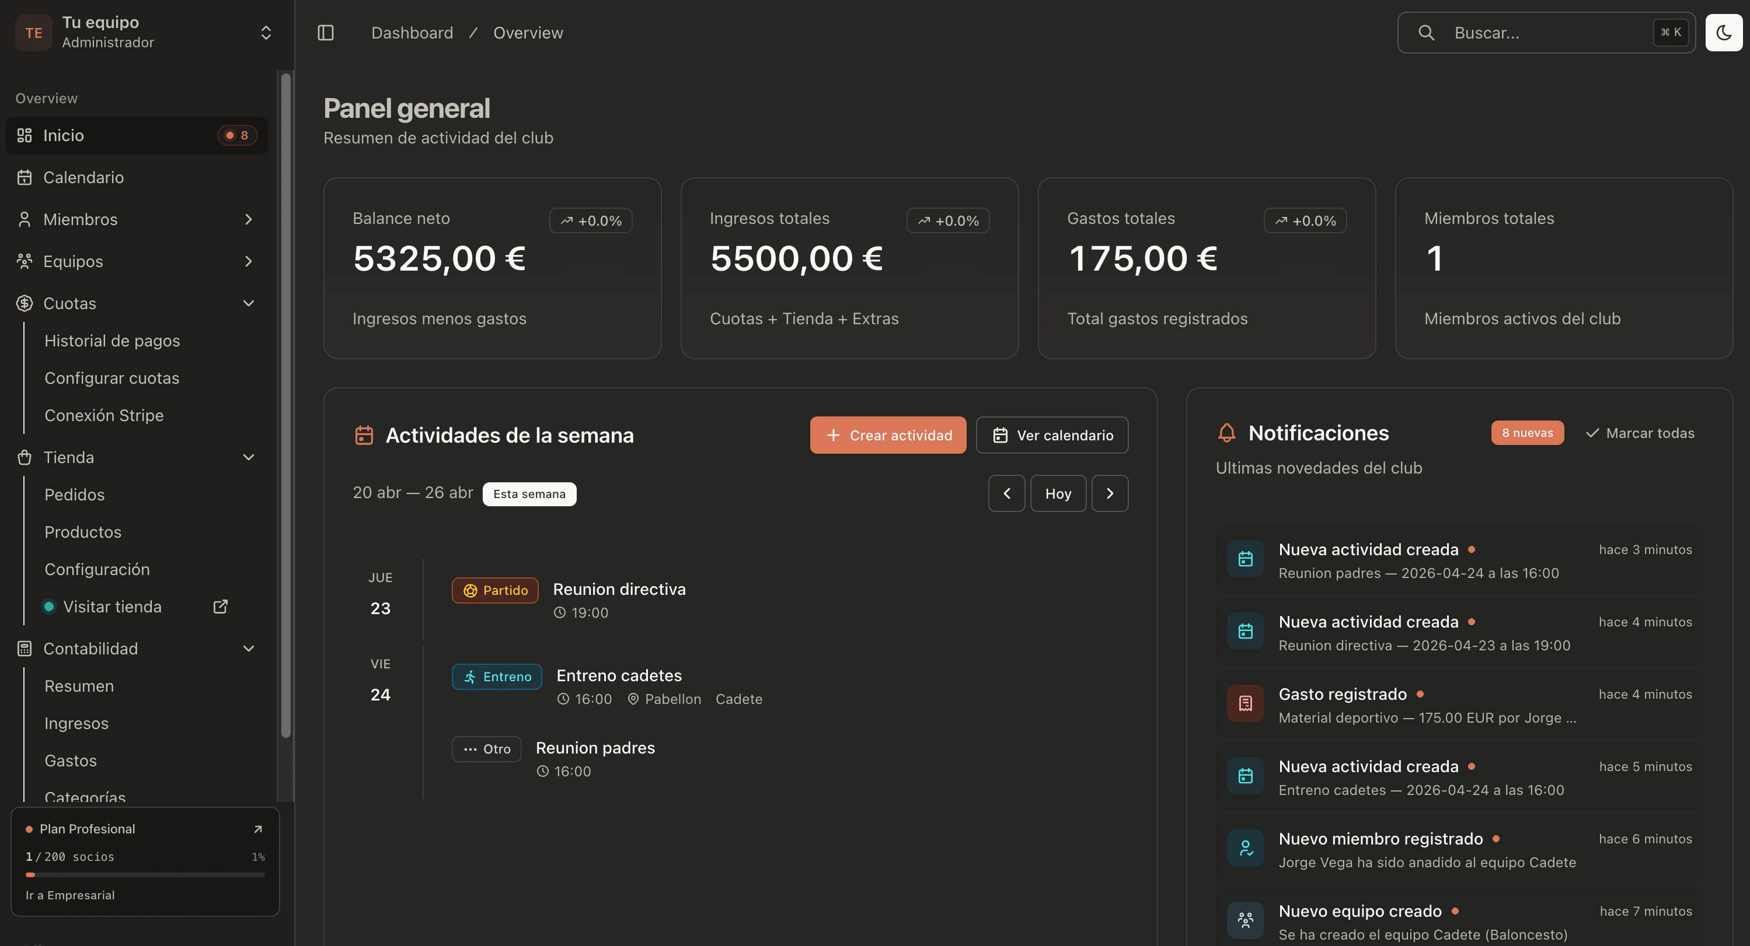Collapse the Contabilidad submenu chevron
The image size is (1750, 946).
click(x=248, y=649)
